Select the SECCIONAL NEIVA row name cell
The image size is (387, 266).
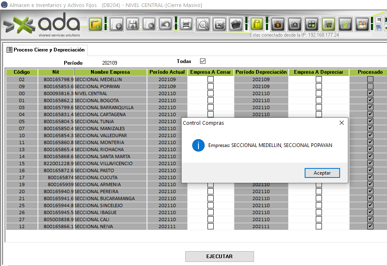click(x=110, y=226)
